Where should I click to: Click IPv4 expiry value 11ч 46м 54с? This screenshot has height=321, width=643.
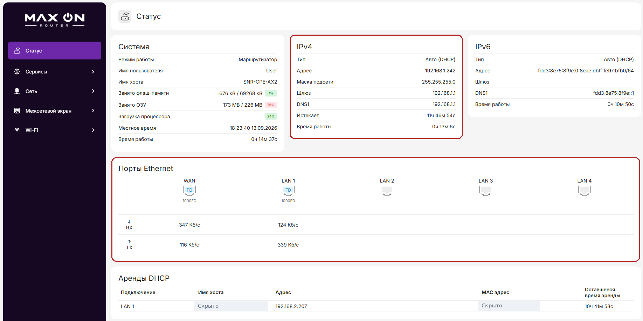pos(441,115)
